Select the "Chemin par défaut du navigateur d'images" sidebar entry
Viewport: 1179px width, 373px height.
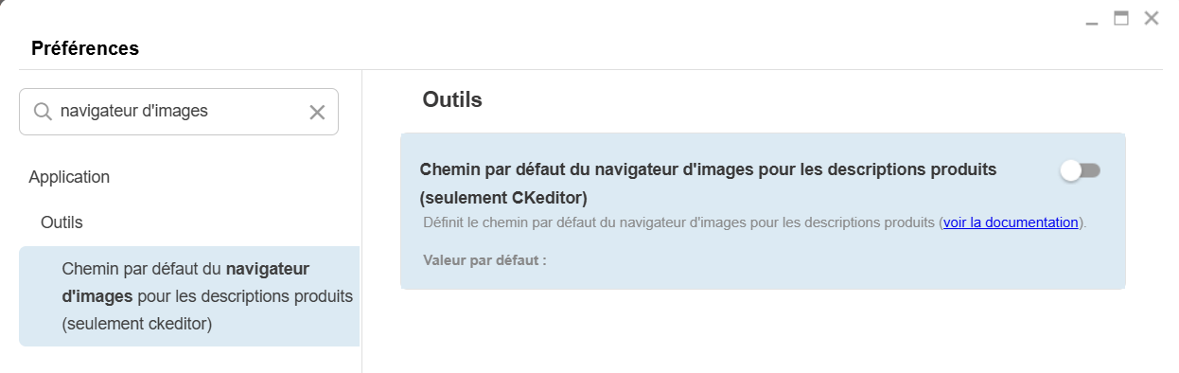189,296
